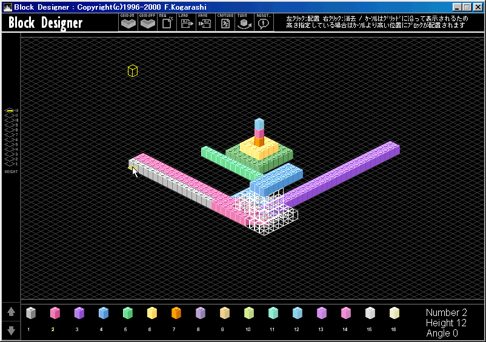Viewport: 486px width, 342px height.
Task: Click the HEIGHT label under the scale
Action: click(x=11, y=171)
